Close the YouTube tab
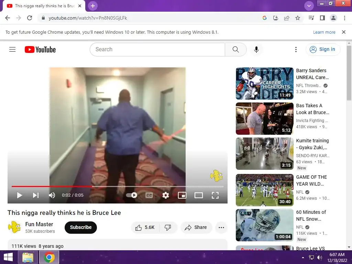352x264 pixels. point(80,6)
